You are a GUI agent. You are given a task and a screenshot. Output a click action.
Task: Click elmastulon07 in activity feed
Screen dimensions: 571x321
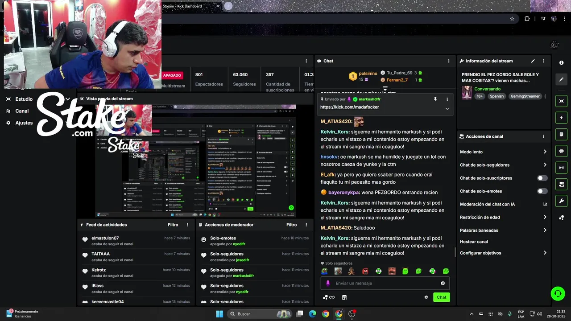(x=105, y=238)
